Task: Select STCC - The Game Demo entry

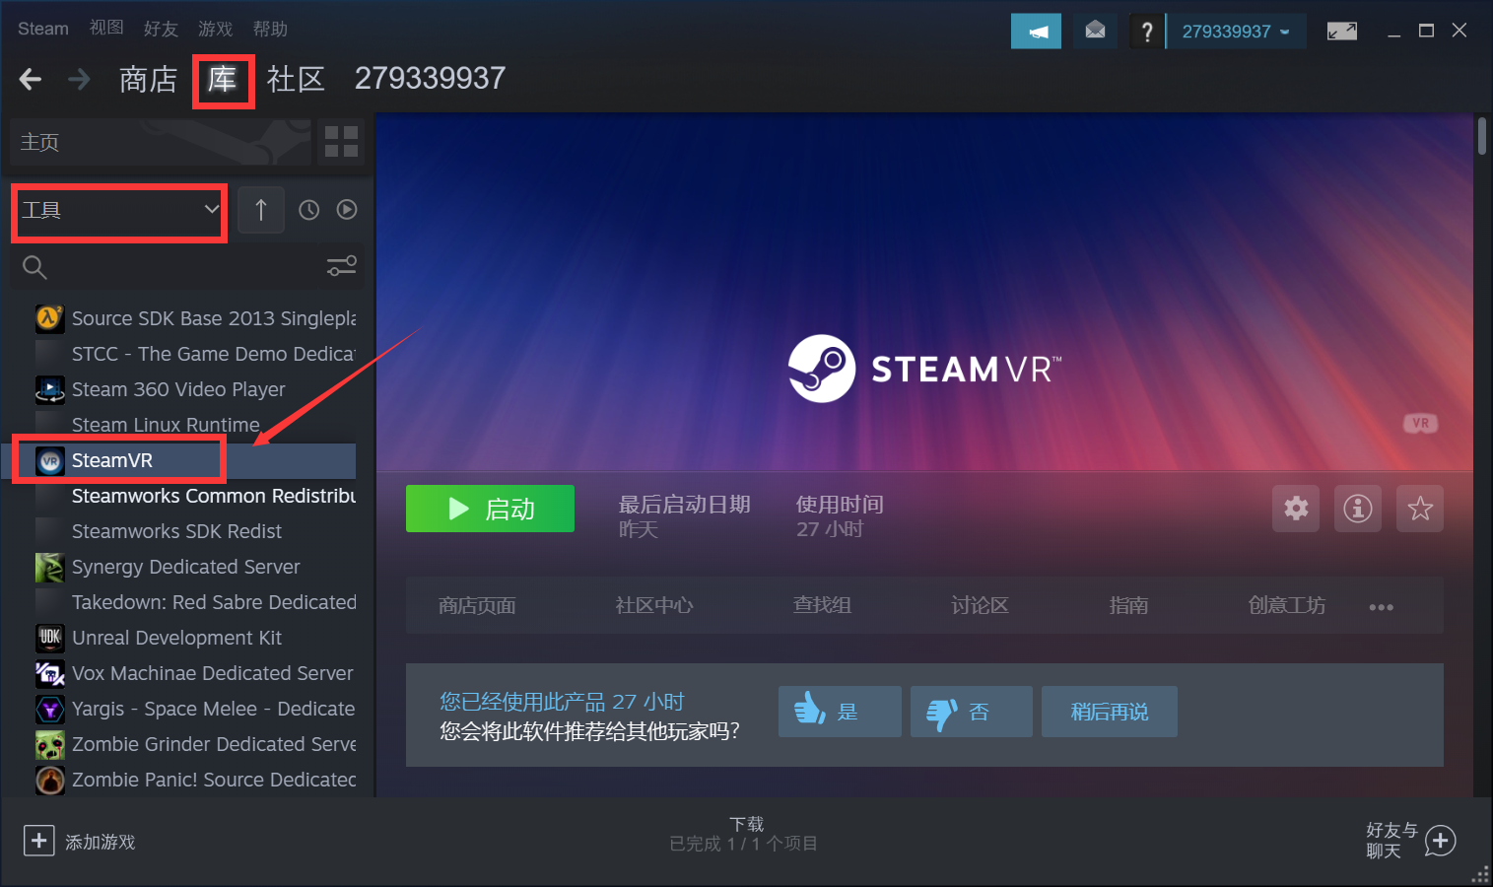Action: pyautogui.click(x=195, y=354)
